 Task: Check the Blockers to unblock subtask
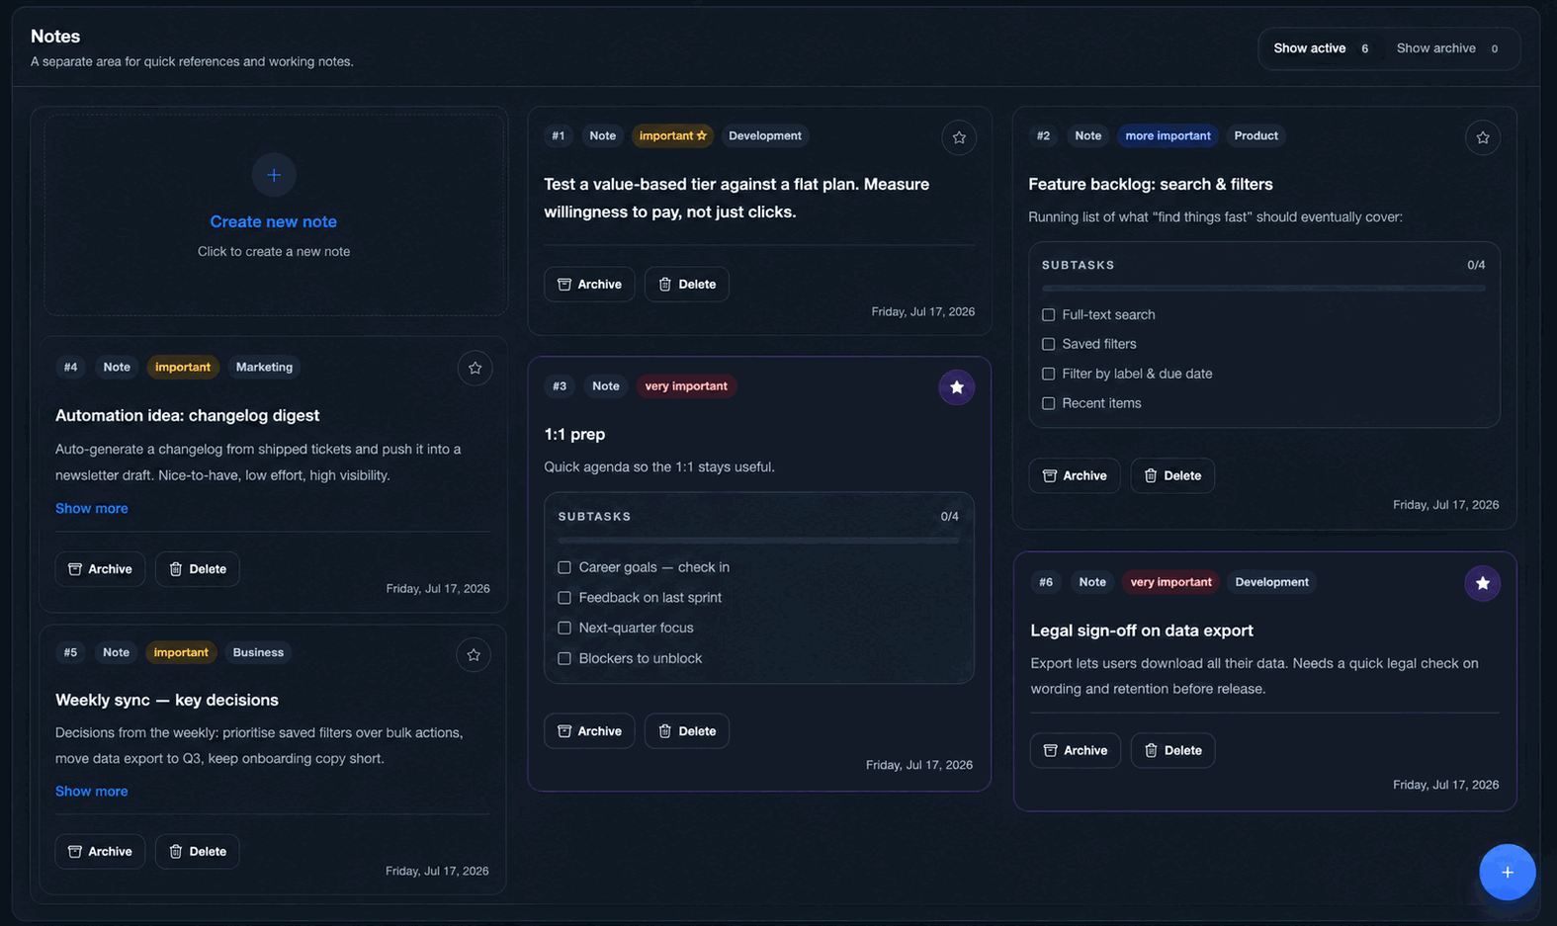coord(564,658)
